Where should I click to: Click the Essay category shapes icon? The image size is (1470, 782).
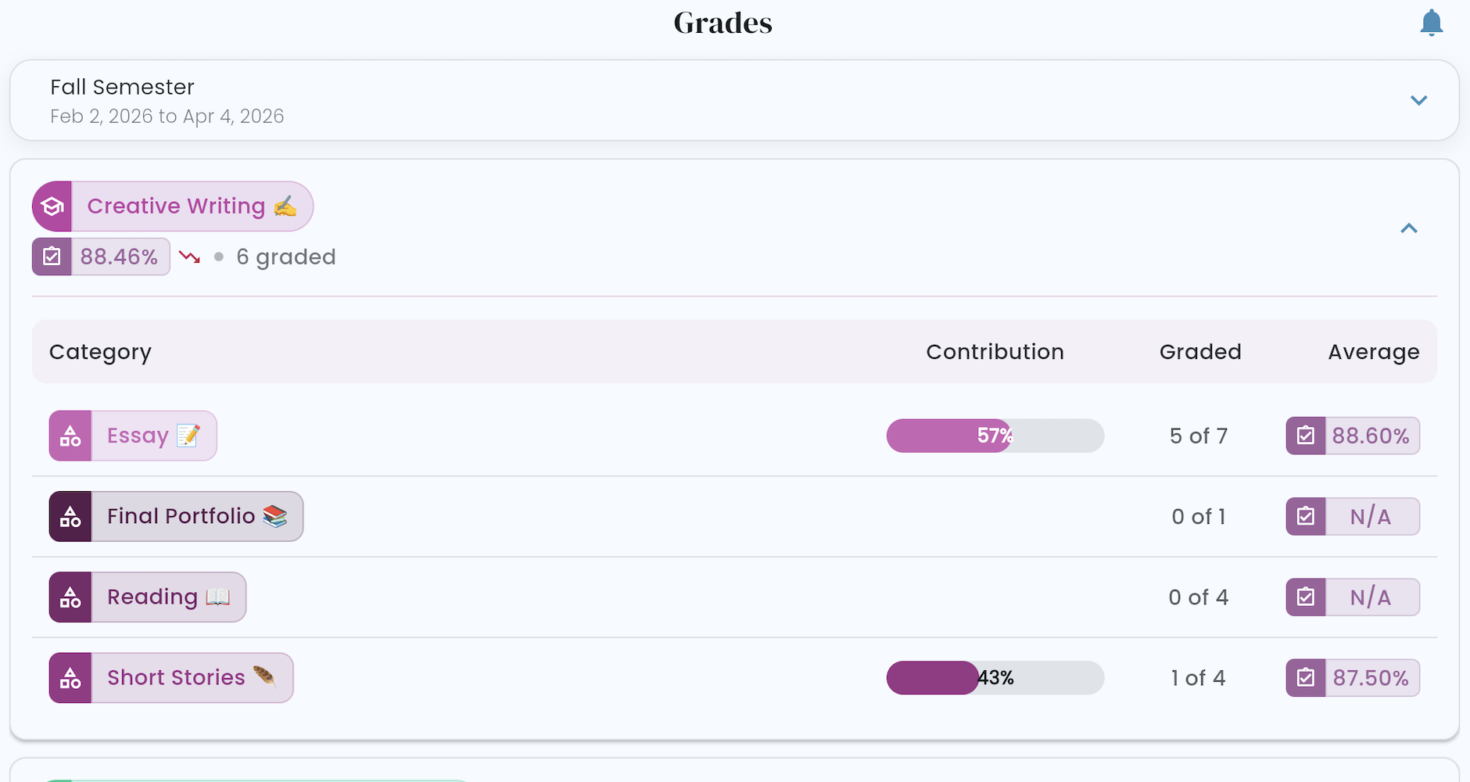(x=70, y=436)
